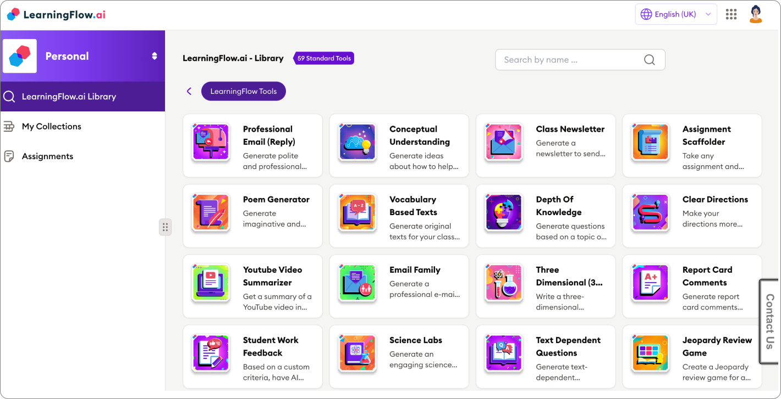This screenshot has width=781, height=399.
Task: Click the Poem Generator title text
Action: click(x=276, y=200)
